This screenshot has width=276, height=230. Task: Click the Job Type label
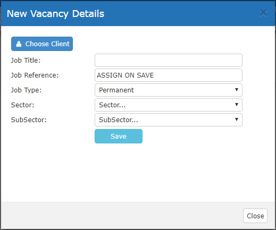pyautogui.click(x=26, y=90)
